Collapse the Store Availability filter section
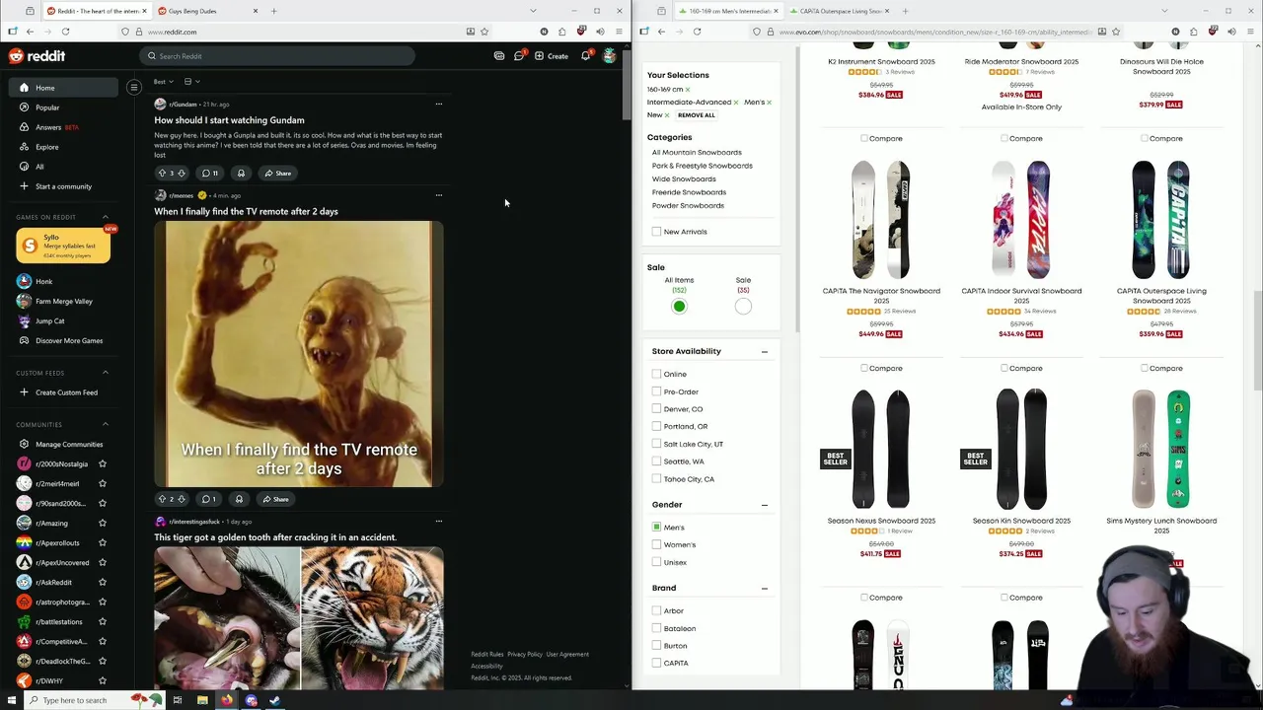This screenshot has height=710, width=1263. (x=765, y=352)
